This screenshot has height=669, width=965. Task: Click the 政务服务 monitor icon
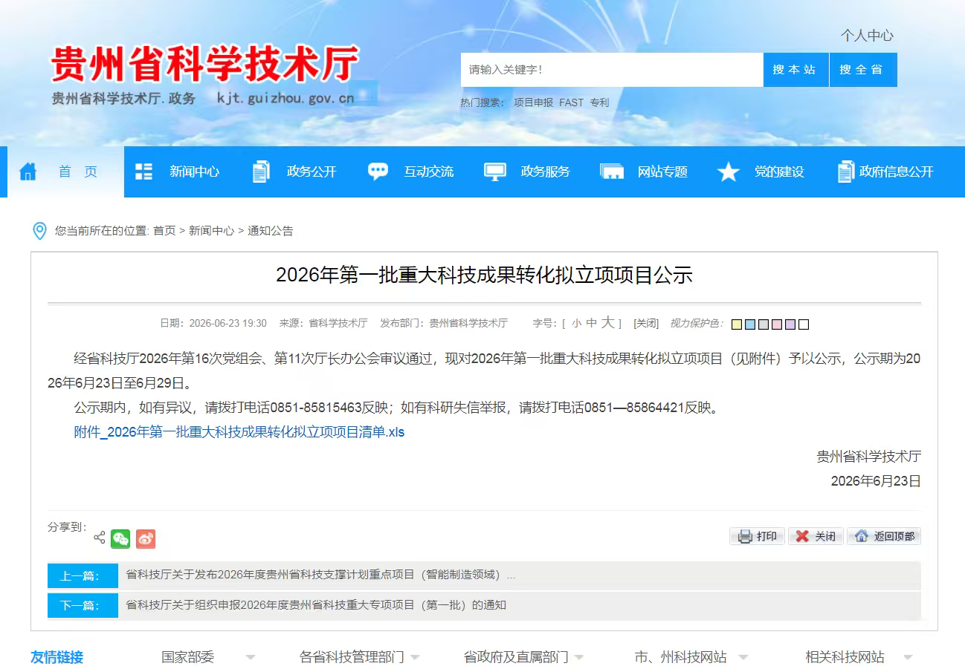coord(494,172)
